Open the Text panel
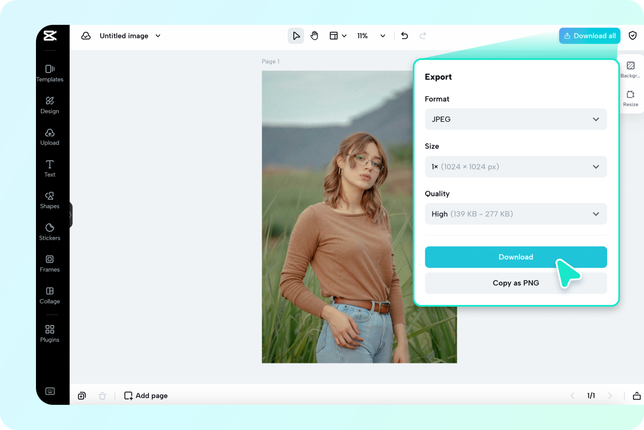 (50, 168)
